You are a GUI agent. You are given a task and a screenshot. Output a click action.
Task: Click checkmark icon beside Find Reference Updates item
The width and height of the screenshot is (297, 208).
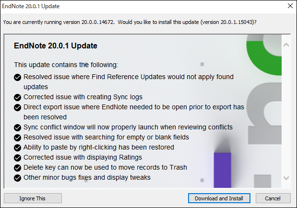pyautogui.click(x=17, y=77)
